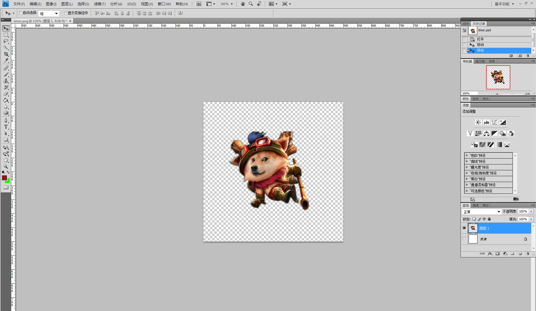Select the Lasso tool
The image size is (536, 311).
click(6, 41)
